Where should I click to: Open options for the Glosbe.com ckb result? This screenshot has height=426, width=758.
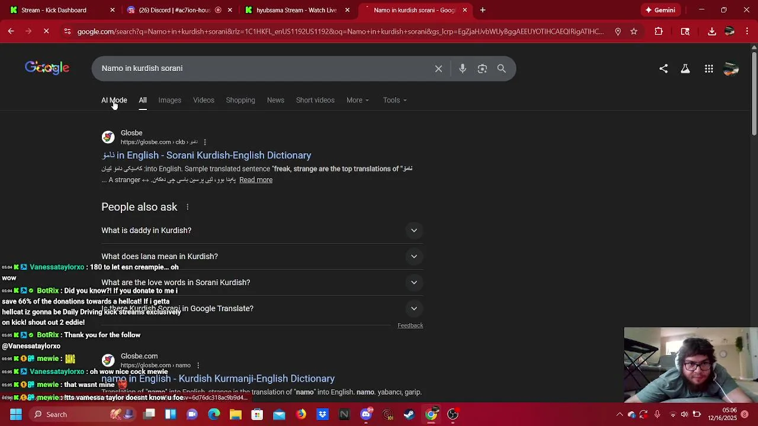tap(205, 142)
